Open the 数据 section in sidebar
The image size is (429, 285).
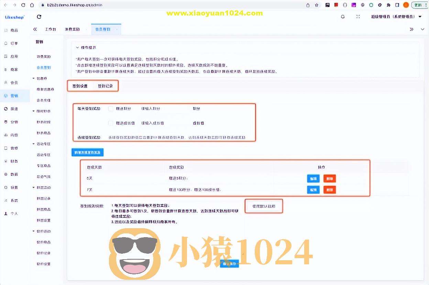point(14,174)
